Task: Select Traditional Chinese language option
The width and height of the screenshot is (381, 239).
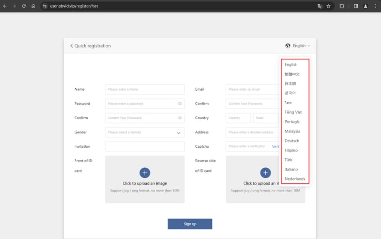Action: 292,74
